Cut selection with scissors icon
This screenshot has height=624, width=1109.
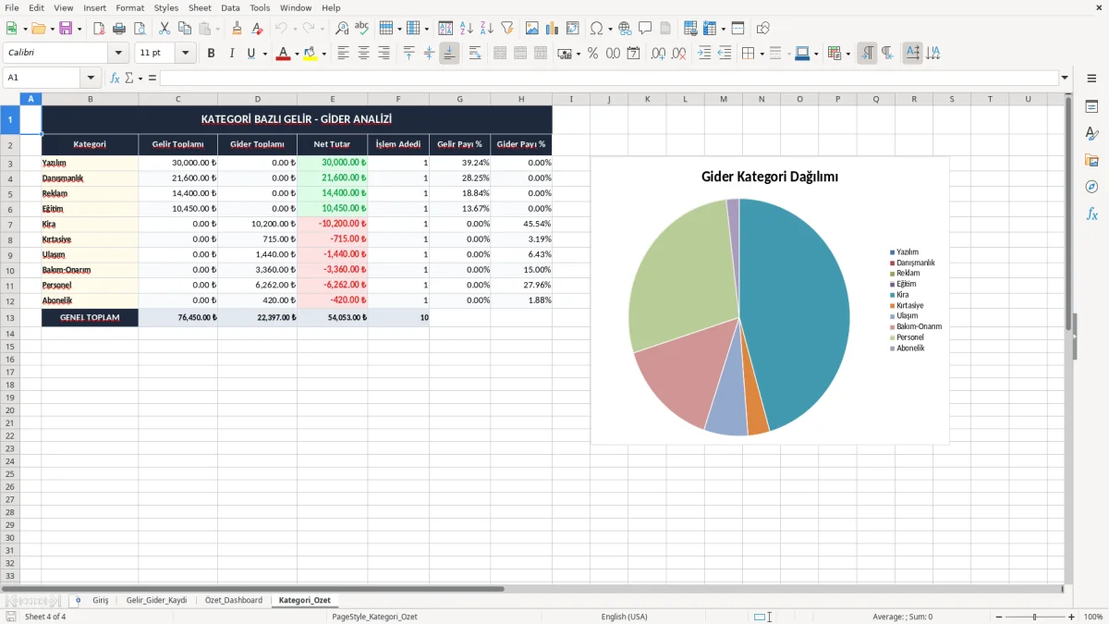point(165,29)
